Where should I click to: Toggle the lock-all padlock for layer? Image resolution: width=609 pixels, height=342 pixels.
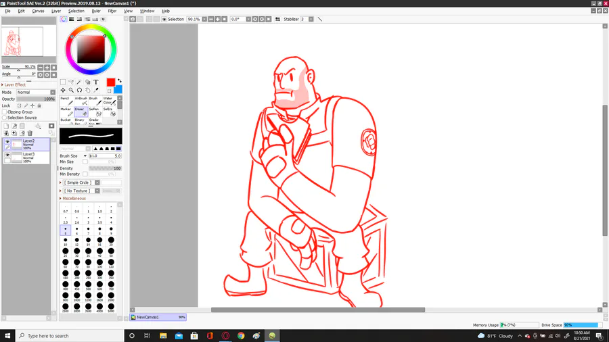(39, 105)
